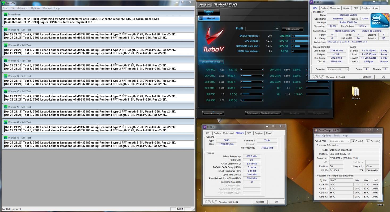
Task: Open Core Temp Help menu
Action: tap(345, 136)
